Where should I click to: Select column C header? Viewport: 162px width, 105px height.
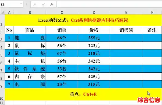pyautogui.click(x=62, y=12)
